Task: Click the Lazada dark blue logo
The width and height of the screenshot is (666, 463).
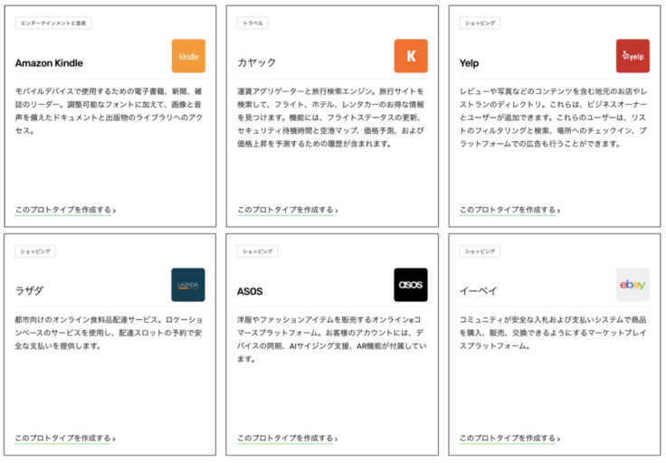Action: (188, 285)
